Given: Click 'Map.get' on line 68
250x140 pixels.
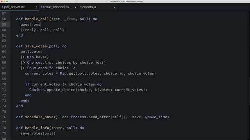Looking at the screenshot, I should click(68, 73).
